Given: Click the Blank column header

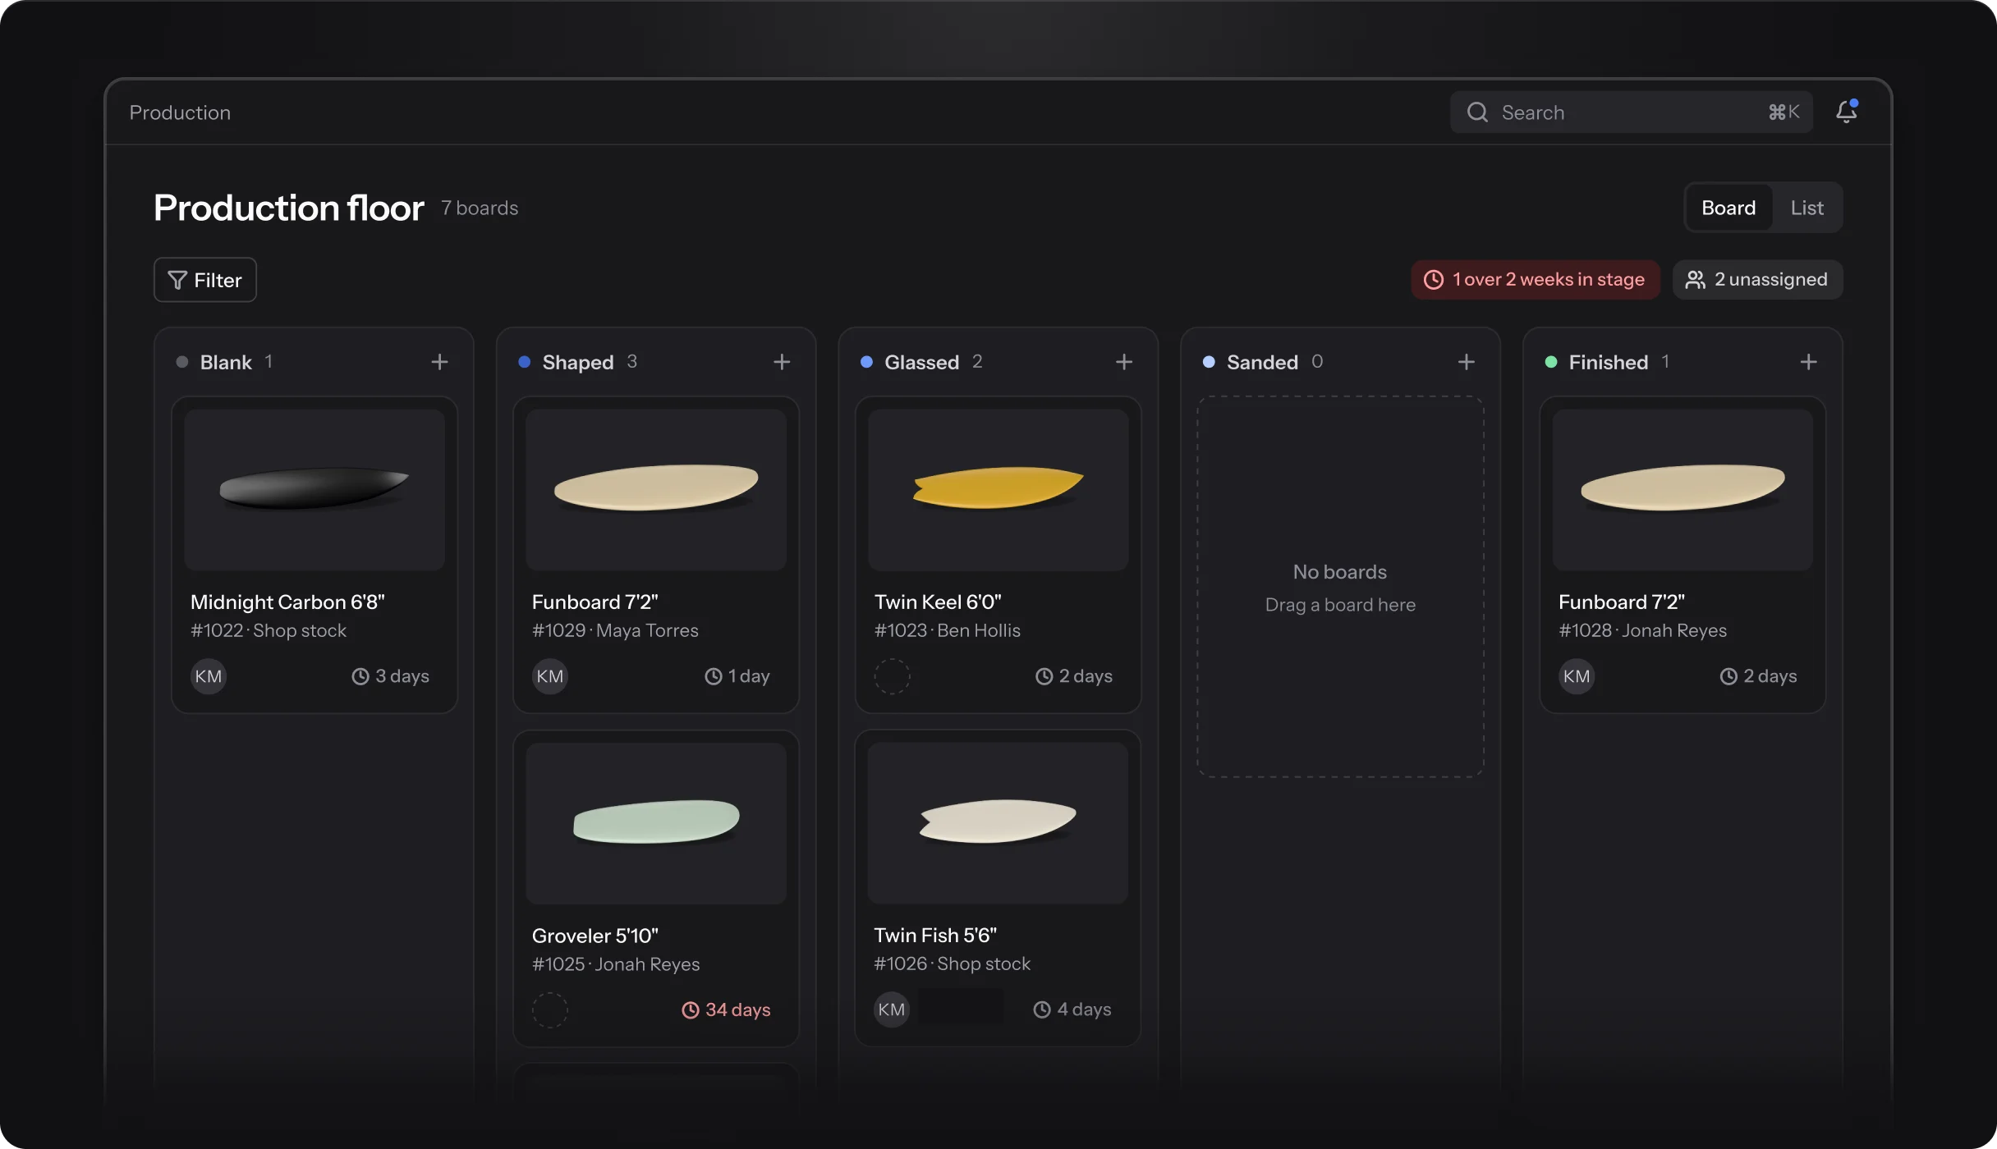Looking at the screenshot, I should coord(226,362).
